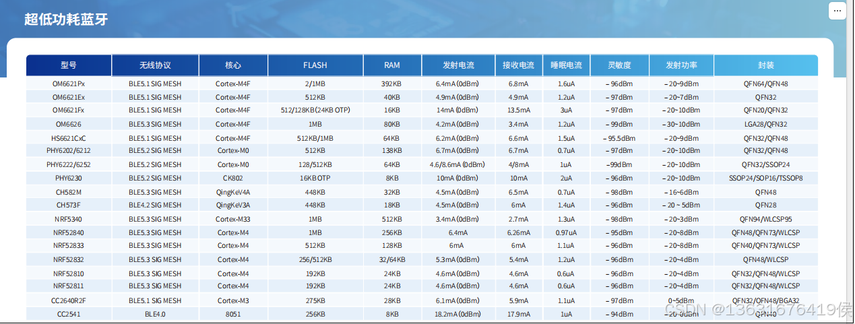Screen dimensions: 855x324
Task: Click the 17.9mA receive current cell
Action: click(x=518, y=314)
